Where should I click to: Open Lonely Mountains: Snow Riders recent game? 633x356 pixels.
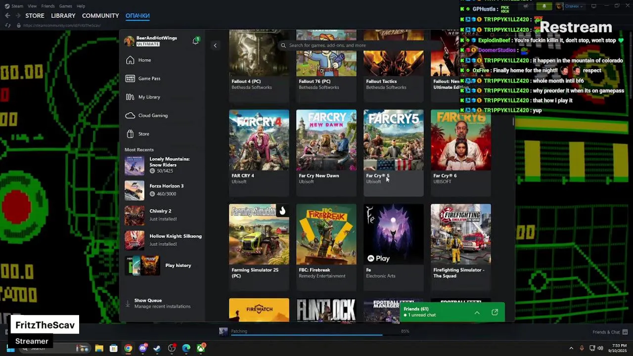pos(163,165)
